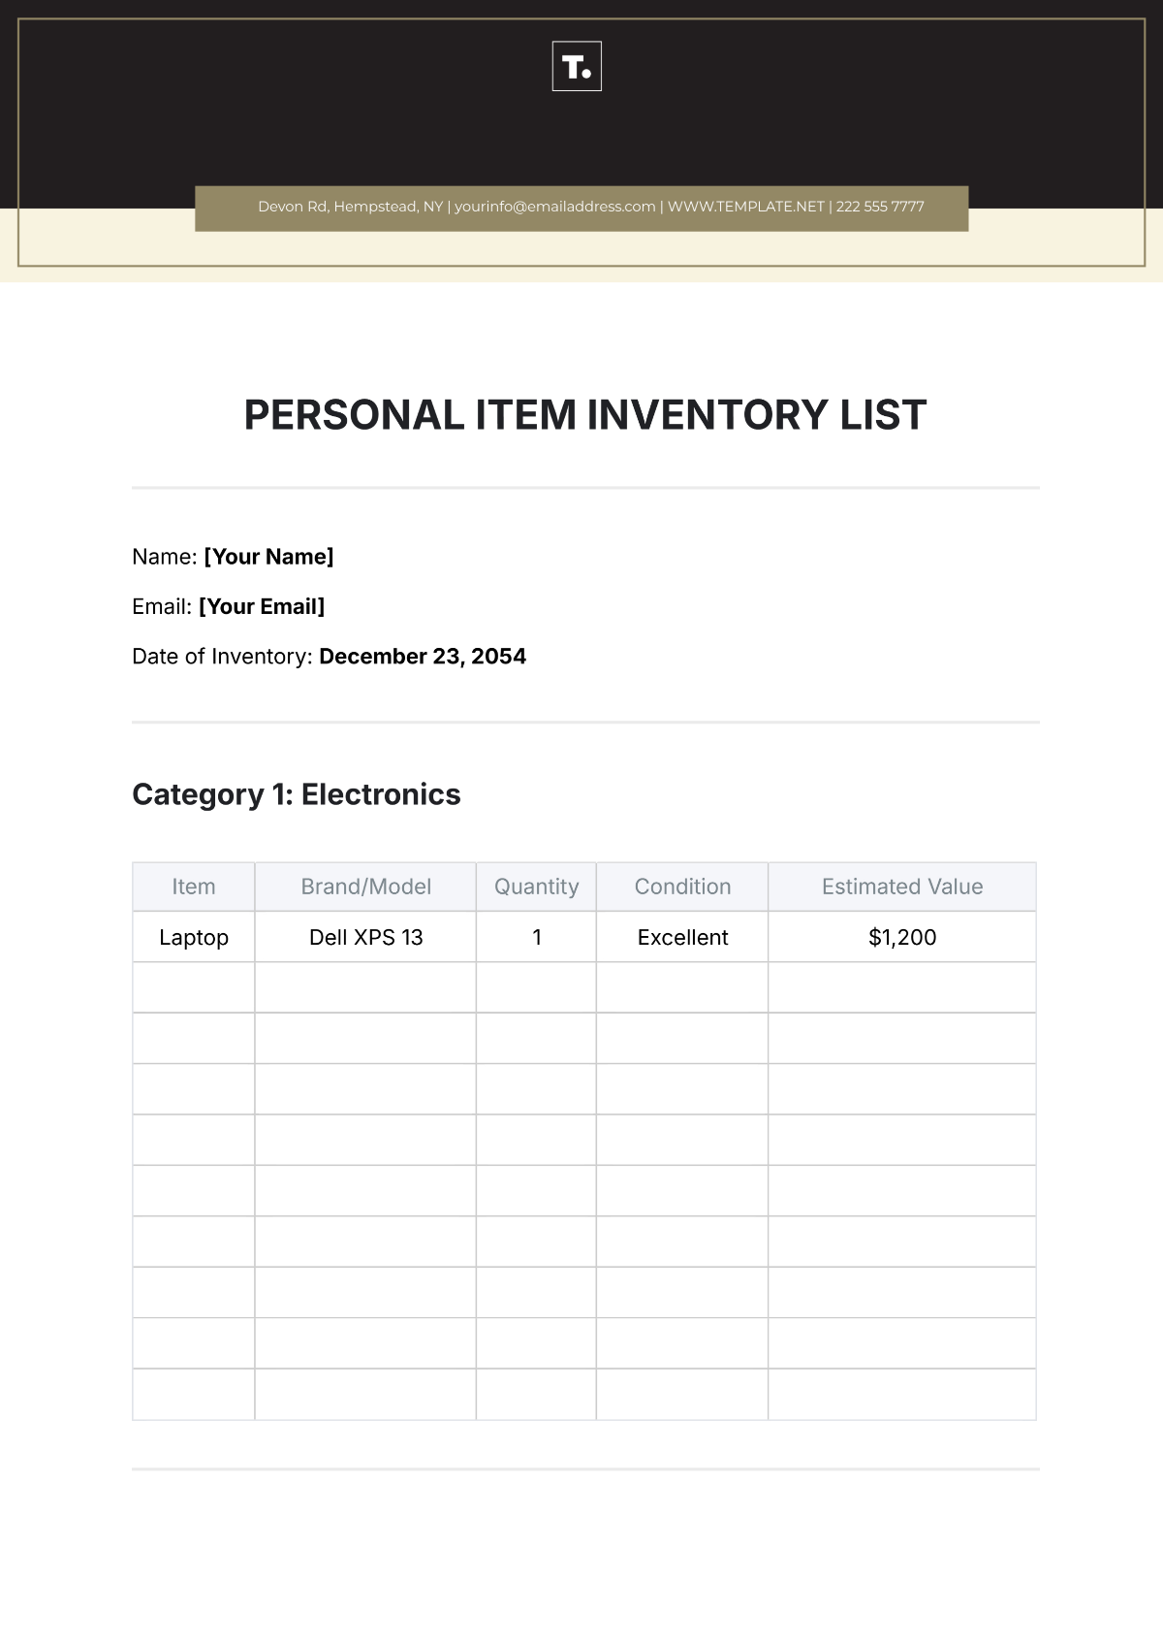Click the Estimated Value column header
Viewport: 1163px width, 1645px height.
[x=902, y=887]
